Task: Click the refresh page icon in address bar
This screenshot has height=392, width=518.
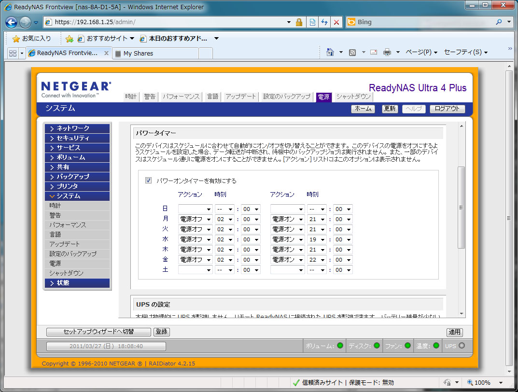Action: pos(324,22)
